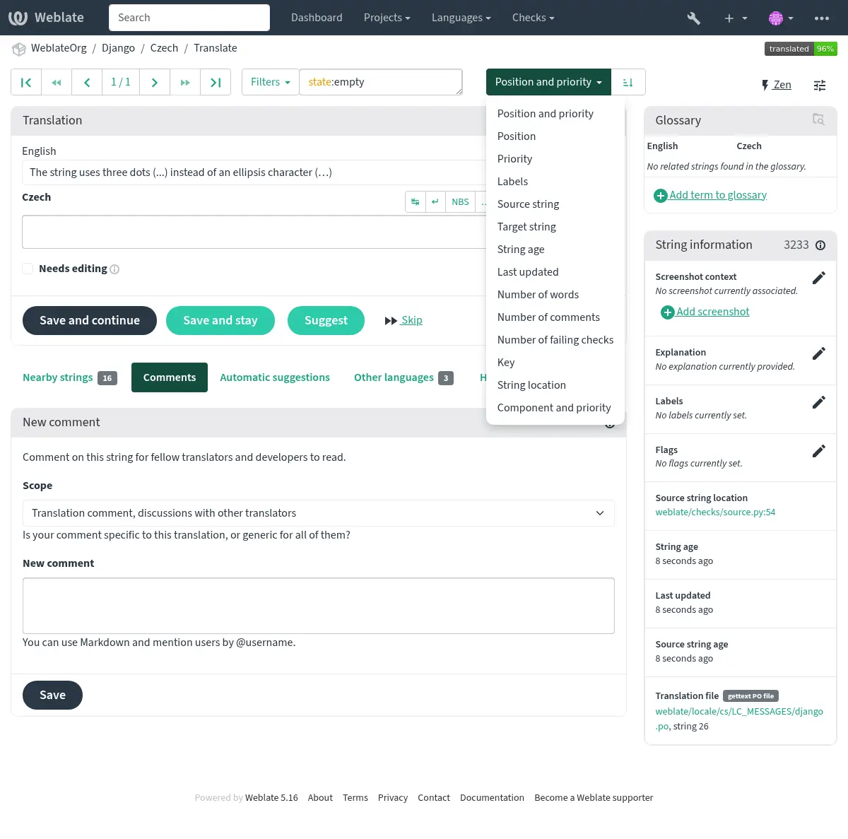Open the settings sliders icon
This screenshot has height=839, width=848.
click(820, 86)
